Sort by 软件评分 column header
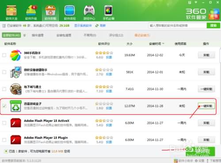The image size is (221, 163). pyautogui.click(x=104, y=44)
